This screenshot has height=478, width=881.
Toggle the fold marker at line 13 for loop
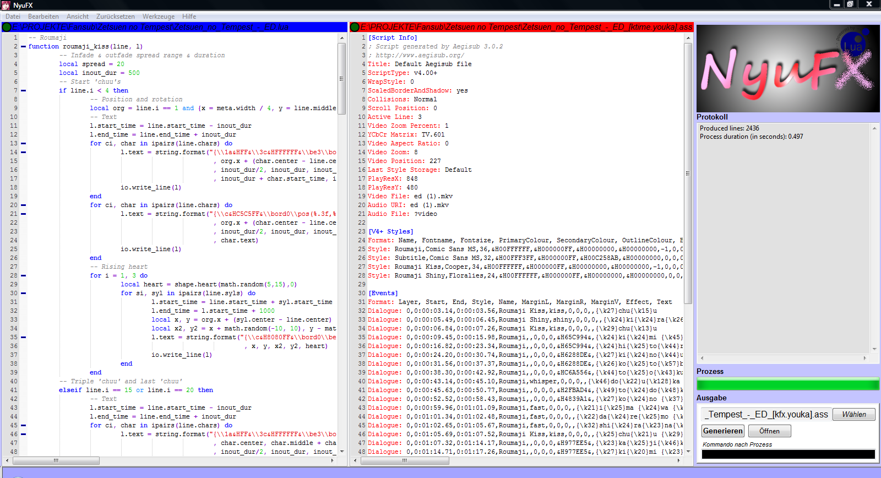click(23, 144)
